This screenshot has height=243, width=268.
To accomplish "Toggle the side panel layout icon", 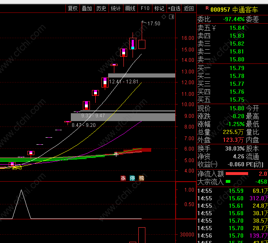I will click(171, 17).
